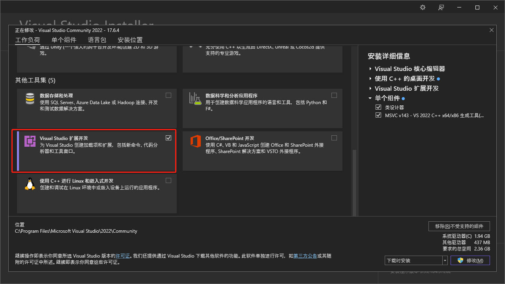Switch to the 语言包 tab
The width and height of the screenshot is (505, 284).
pos(97,40)
